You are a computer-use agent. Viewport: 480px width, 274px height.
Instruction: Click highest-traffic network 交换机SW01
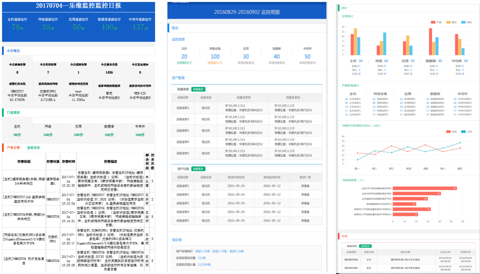tap(48, 91)
